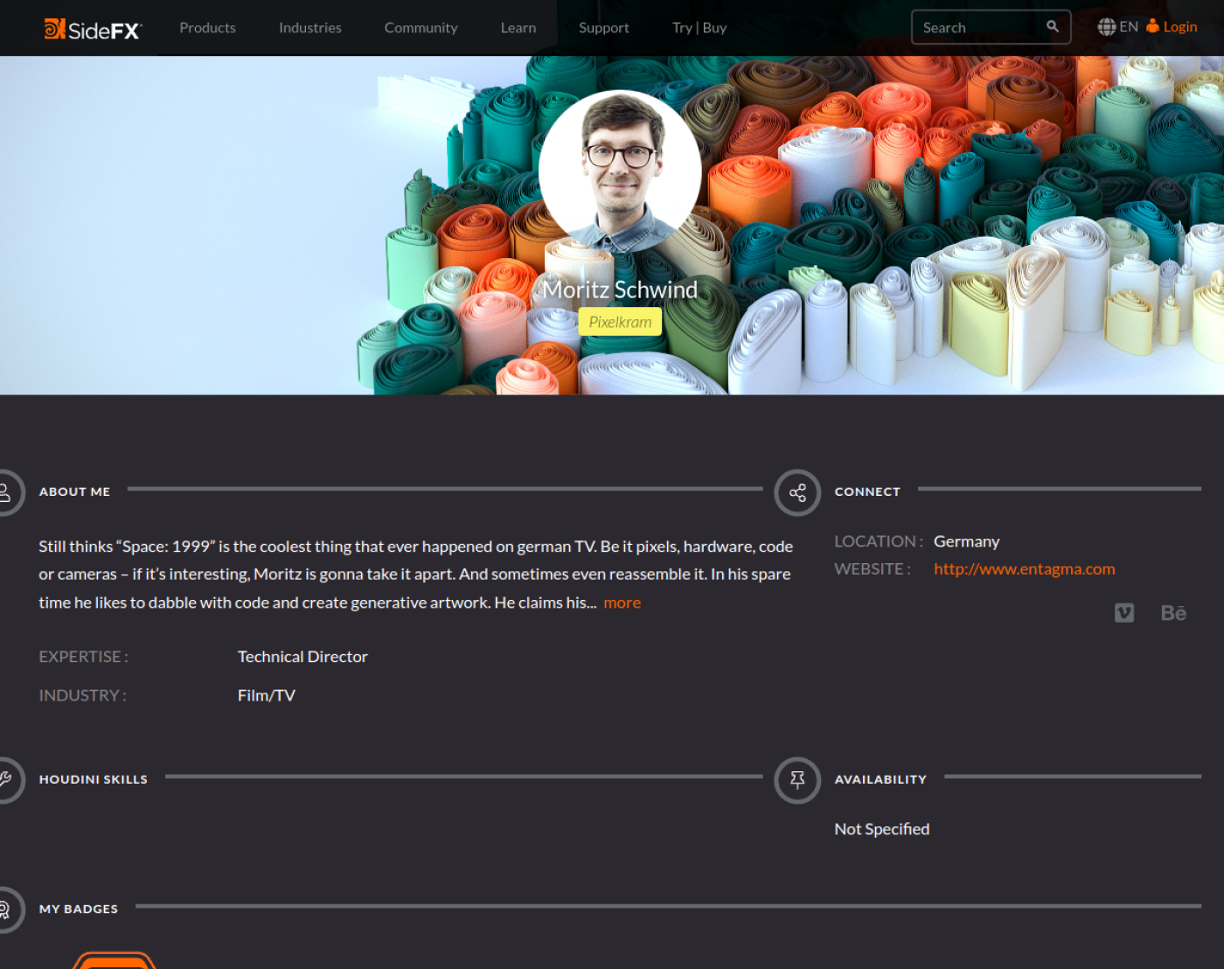
Task: Click the Houdini Skills wrench icon
Action: [4, 779]
